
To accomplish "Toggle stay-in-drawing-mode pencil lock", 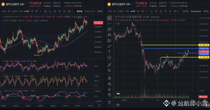I will [x=109, y=84].
